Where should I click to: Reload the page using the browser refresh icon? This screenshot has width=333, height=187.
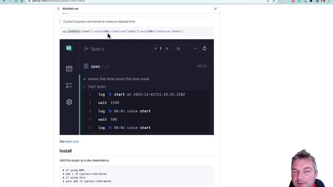tap(16, 1)
